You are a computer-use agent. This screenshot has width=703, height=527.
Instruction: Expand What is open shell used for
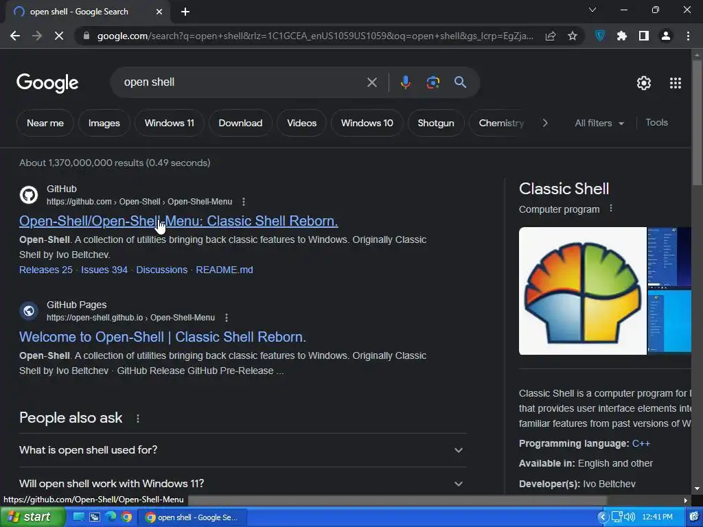tap(242, 450)
